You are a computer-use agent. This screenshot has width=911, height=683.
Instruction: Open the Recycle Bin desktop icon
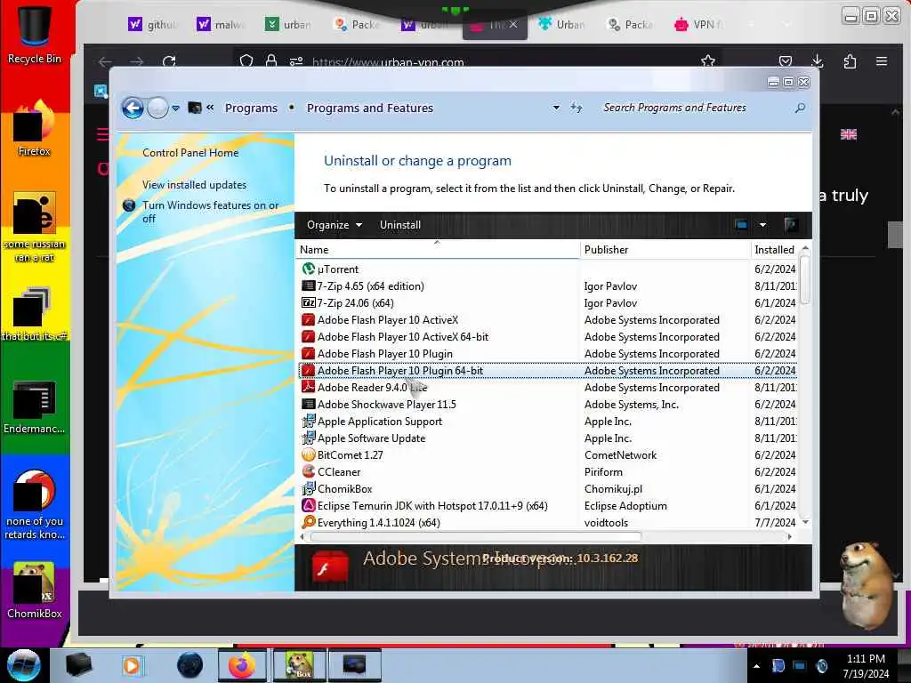35,34
